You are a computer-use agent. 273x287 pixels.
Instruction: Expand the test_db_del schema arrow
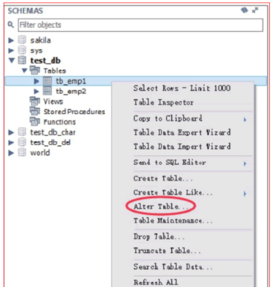(x=11, y=142)
